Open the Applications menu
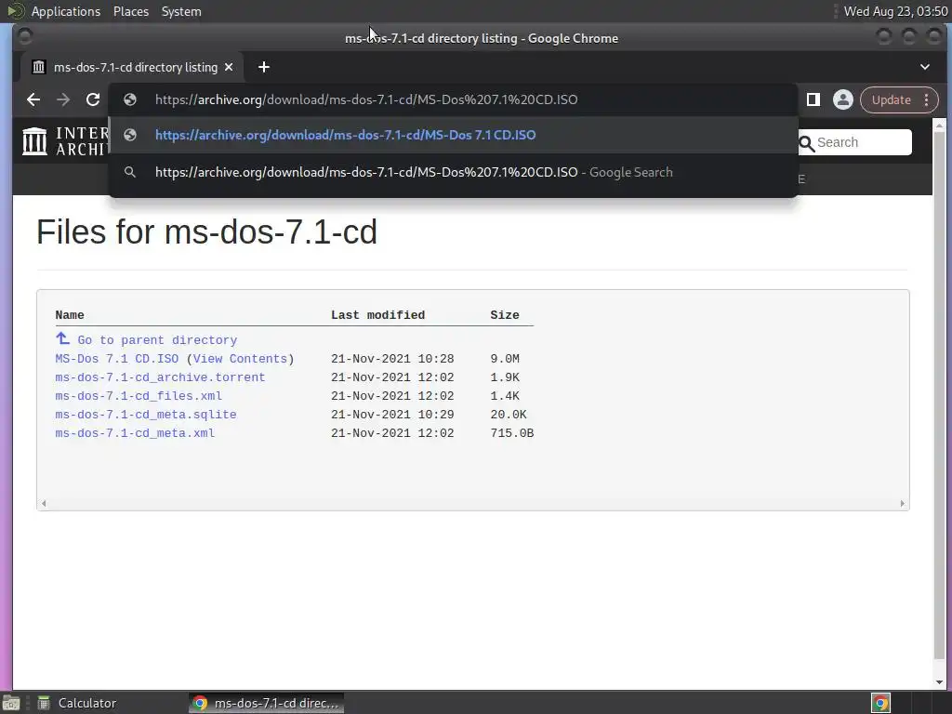The width and height of the screenshot is (952, 714). (66, 11)
